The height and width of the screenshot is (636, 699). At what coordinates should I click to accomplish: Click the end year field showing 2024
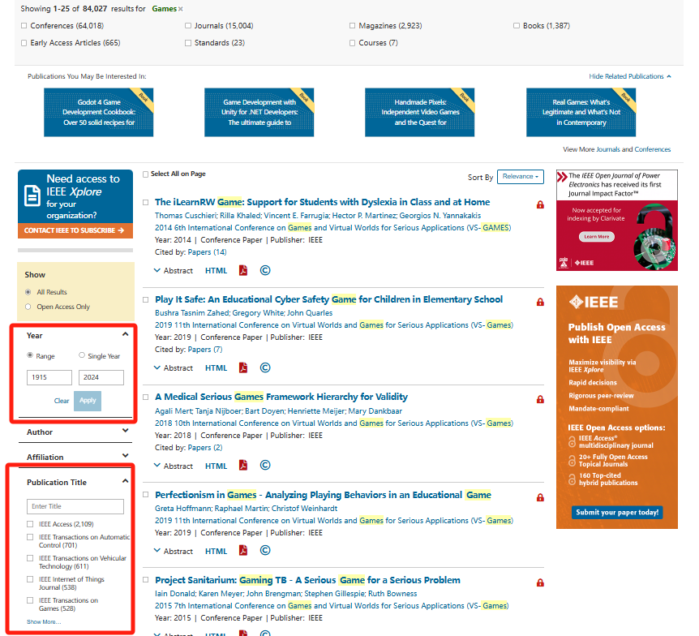[x=101, y=377]
